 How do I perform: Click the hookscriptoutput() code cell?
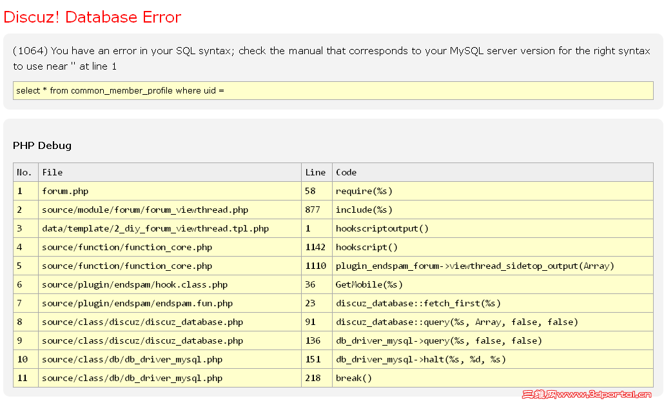[382, 228]
